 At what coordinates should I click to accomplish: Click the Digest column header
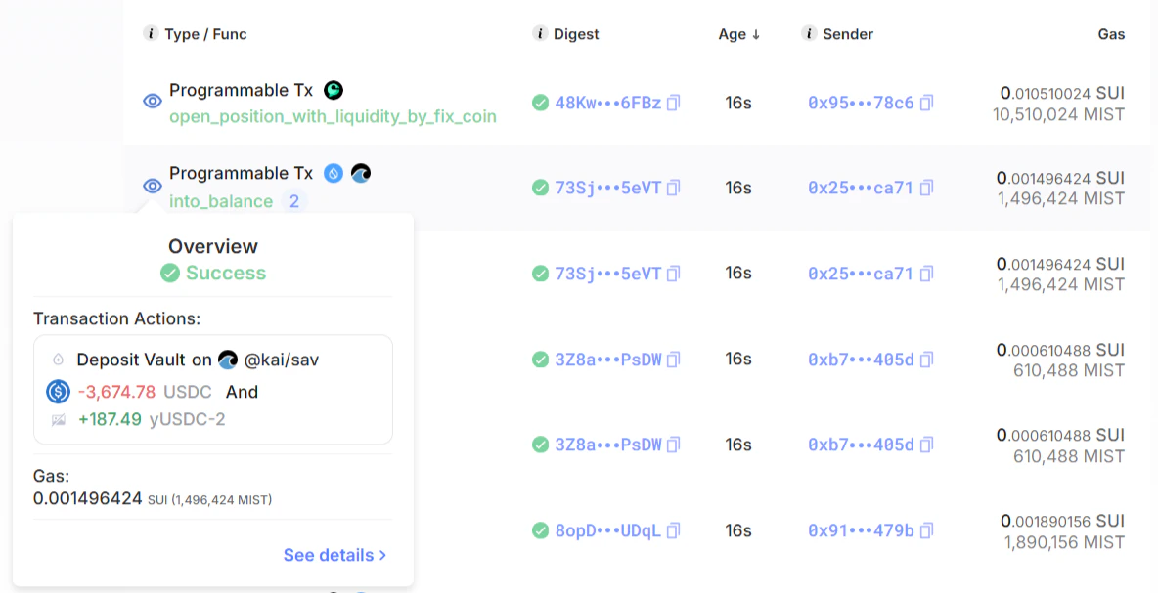tap(576, 34)
